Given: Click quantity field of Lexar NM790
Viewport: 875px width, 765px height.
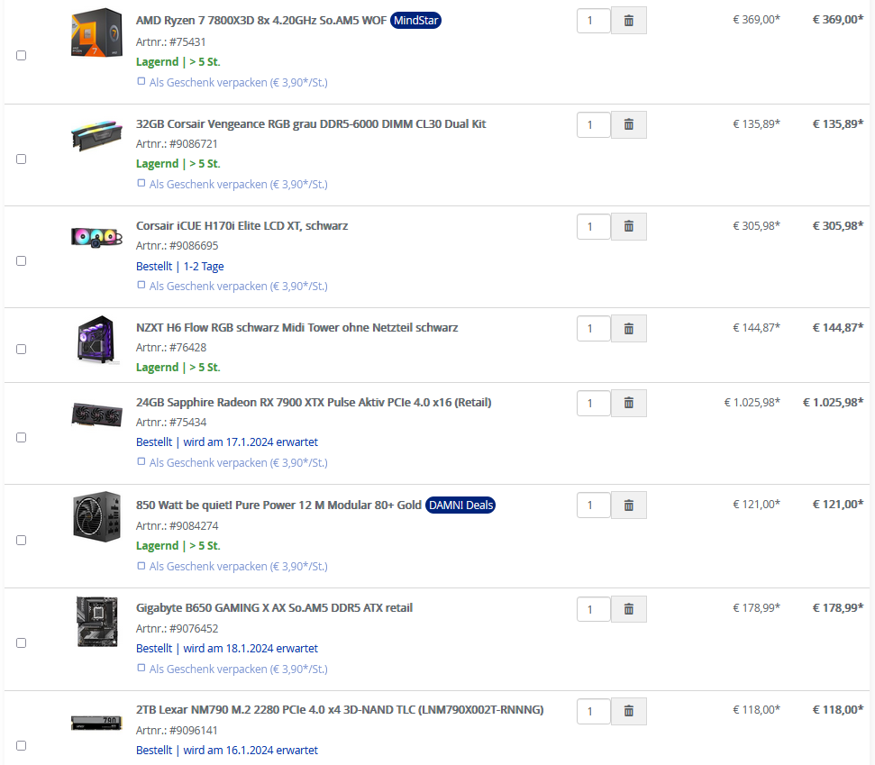Looking at the screenshot, I should tap(594, 712).
